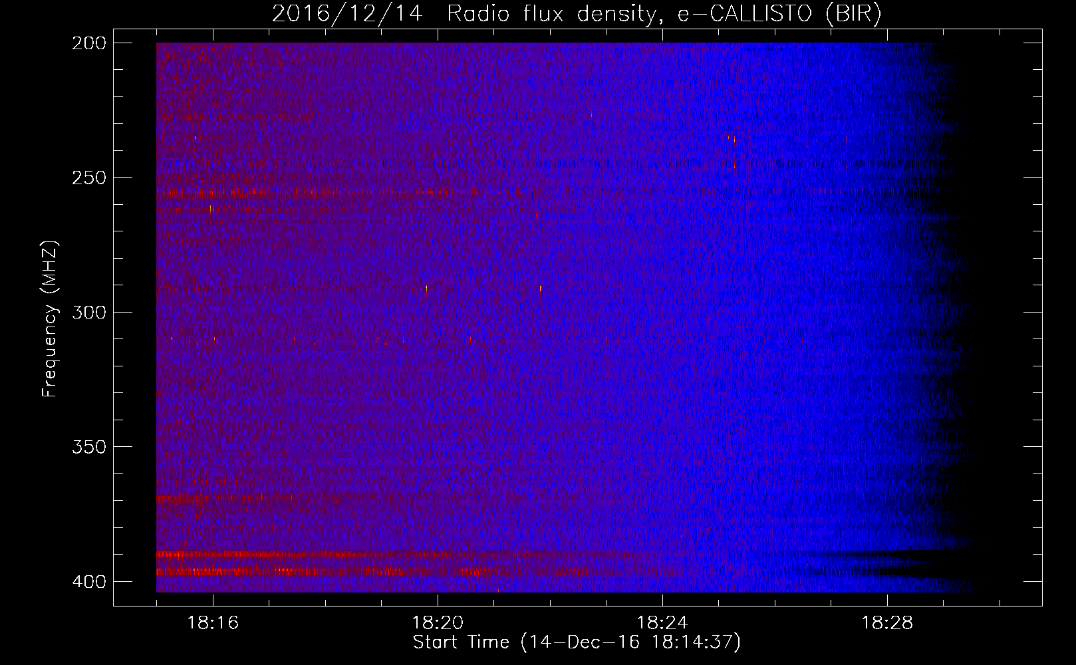Click the 250 frequency tick label
This screenshot has width=1076, height=665.
[x=88, y=178]
